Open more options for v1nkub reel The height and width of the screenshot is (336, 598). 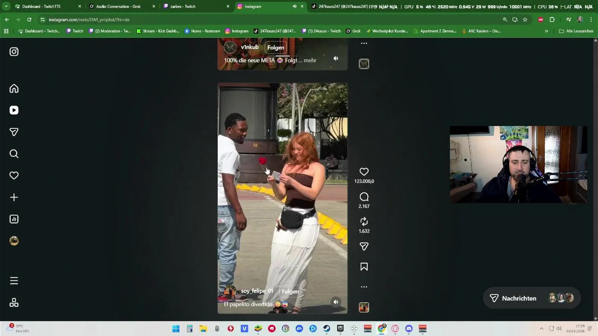tap(364, 43)
